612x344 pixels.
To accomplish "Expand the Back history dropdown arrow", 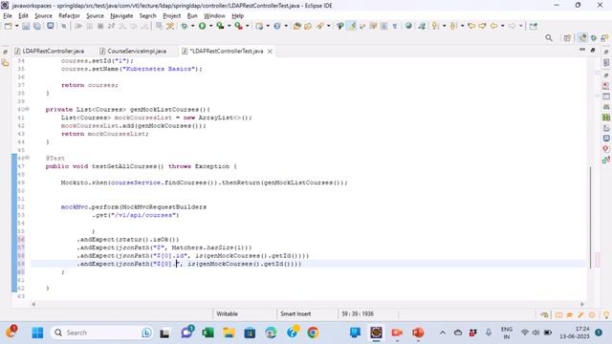I will 502,26.
